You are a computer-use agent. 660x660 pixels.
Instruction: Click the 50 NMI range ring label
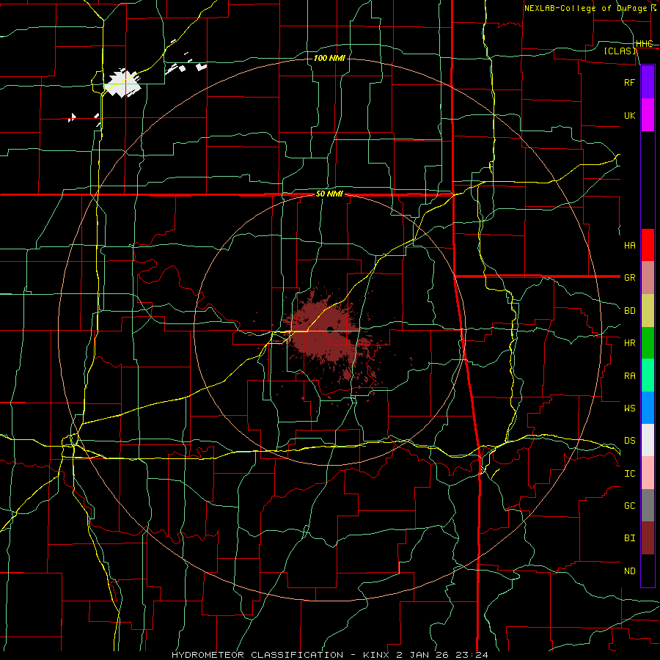pos(329,194)
